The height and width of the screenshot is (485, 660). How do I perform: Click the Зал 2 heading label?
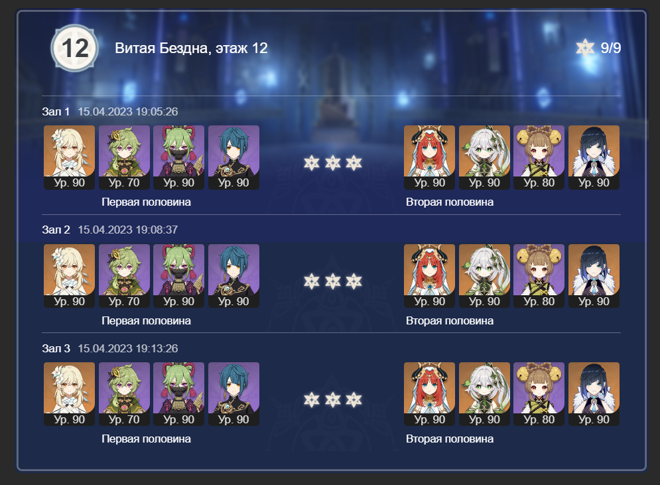click(x=56, y=230)
